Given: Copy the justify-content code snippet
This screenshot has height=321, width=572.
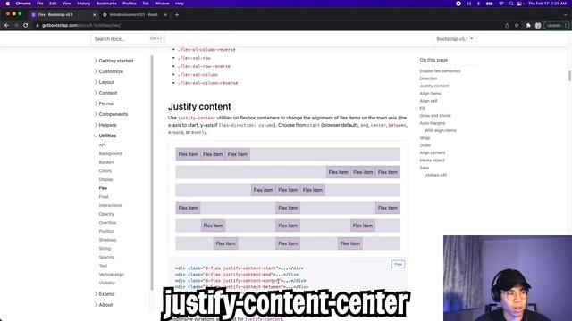Looking at the screenshot, I should tap(398, 264).
